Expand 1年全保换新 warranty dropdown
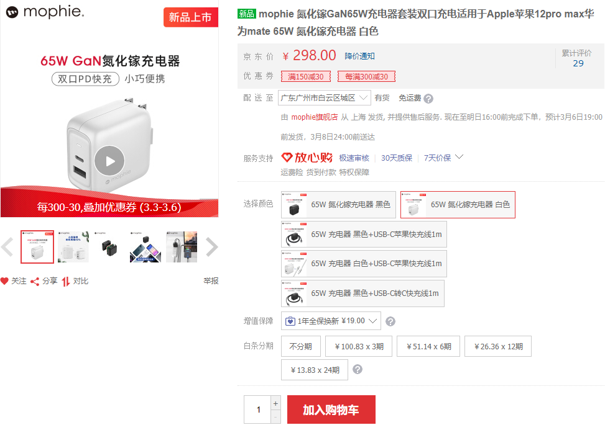The width and height of the screenshot is (605, 425). click(331, 321)
